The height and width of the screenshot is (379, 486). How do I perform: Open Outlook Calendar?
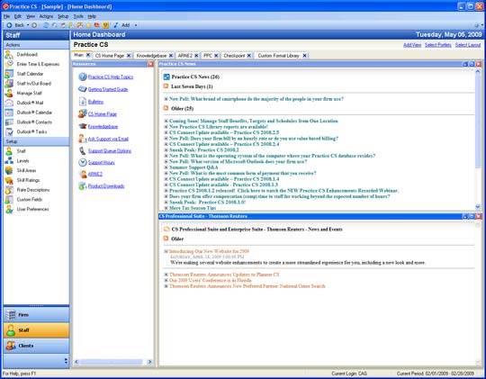click(x=28, y=113)
